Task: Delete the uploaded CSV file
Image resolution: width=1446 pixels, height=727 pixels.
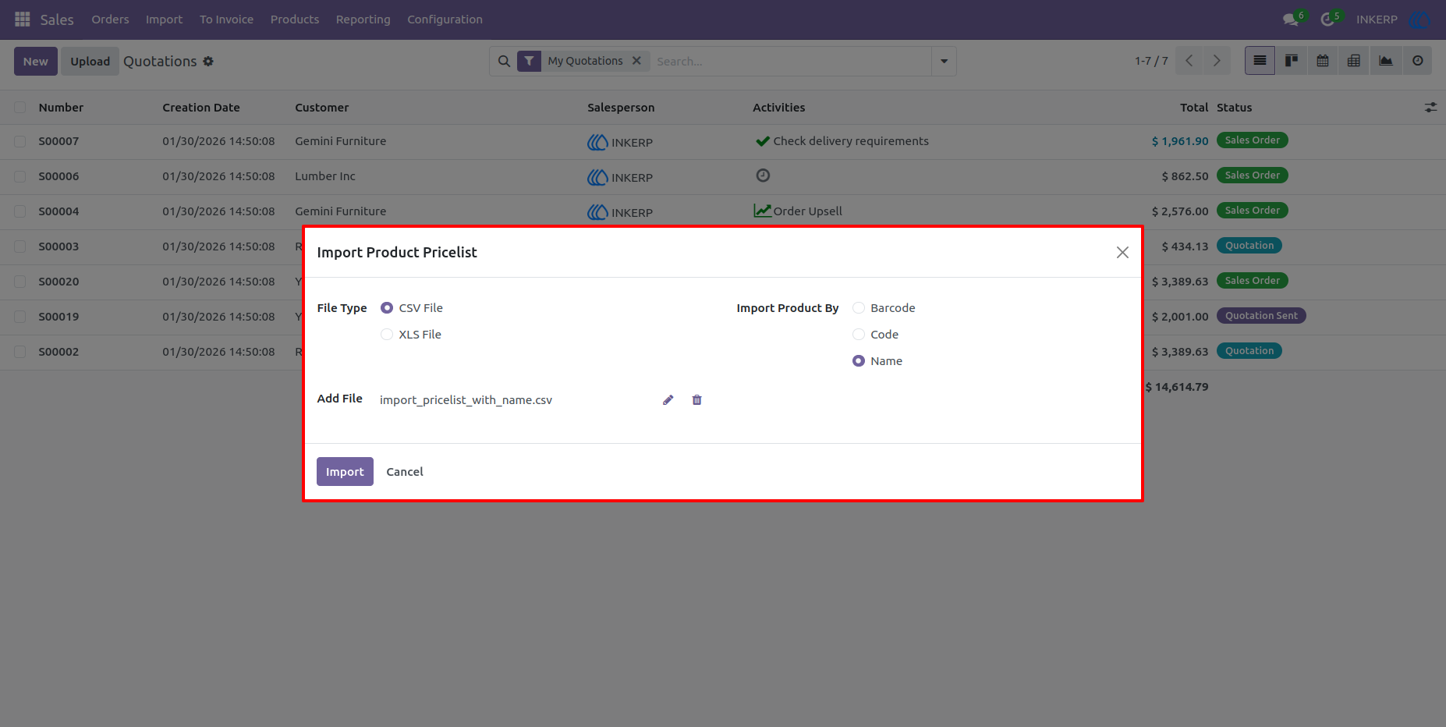Action: 697,400
